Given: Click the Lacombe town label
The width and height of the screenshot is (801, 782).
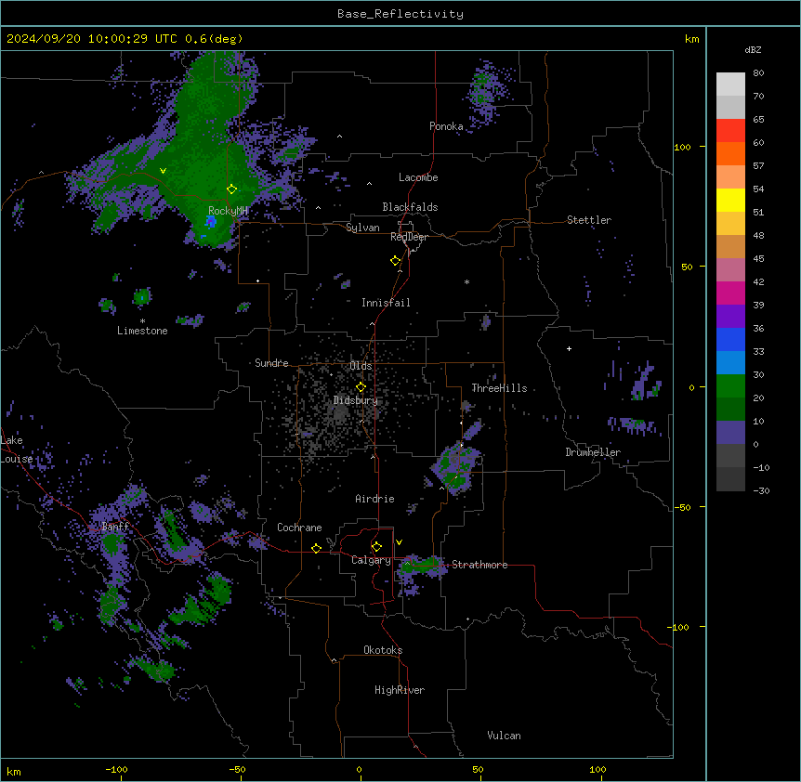Looking at the screenshot, I should point(418,177).
